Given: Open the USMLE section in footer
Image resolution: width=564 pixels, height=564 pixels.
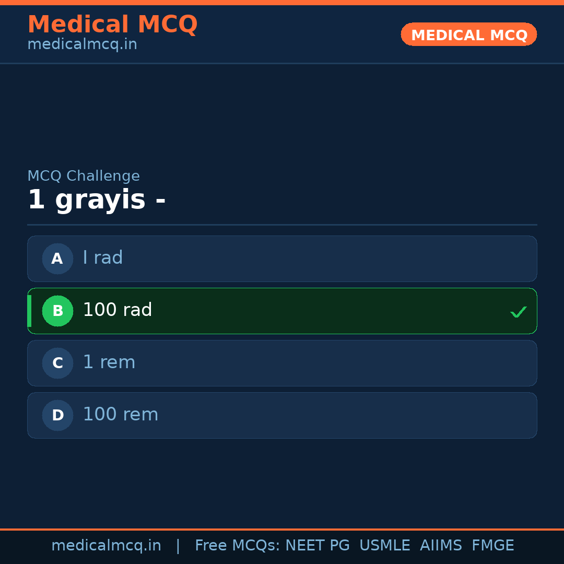Looking at the screenshot, I should tap(385, 545).
